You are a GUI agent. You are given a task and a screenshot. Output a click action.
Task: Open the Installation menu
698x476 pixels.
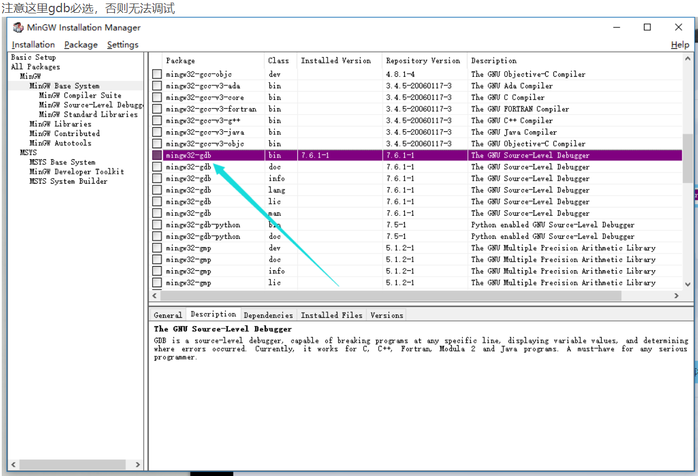[x=33, y=45]
